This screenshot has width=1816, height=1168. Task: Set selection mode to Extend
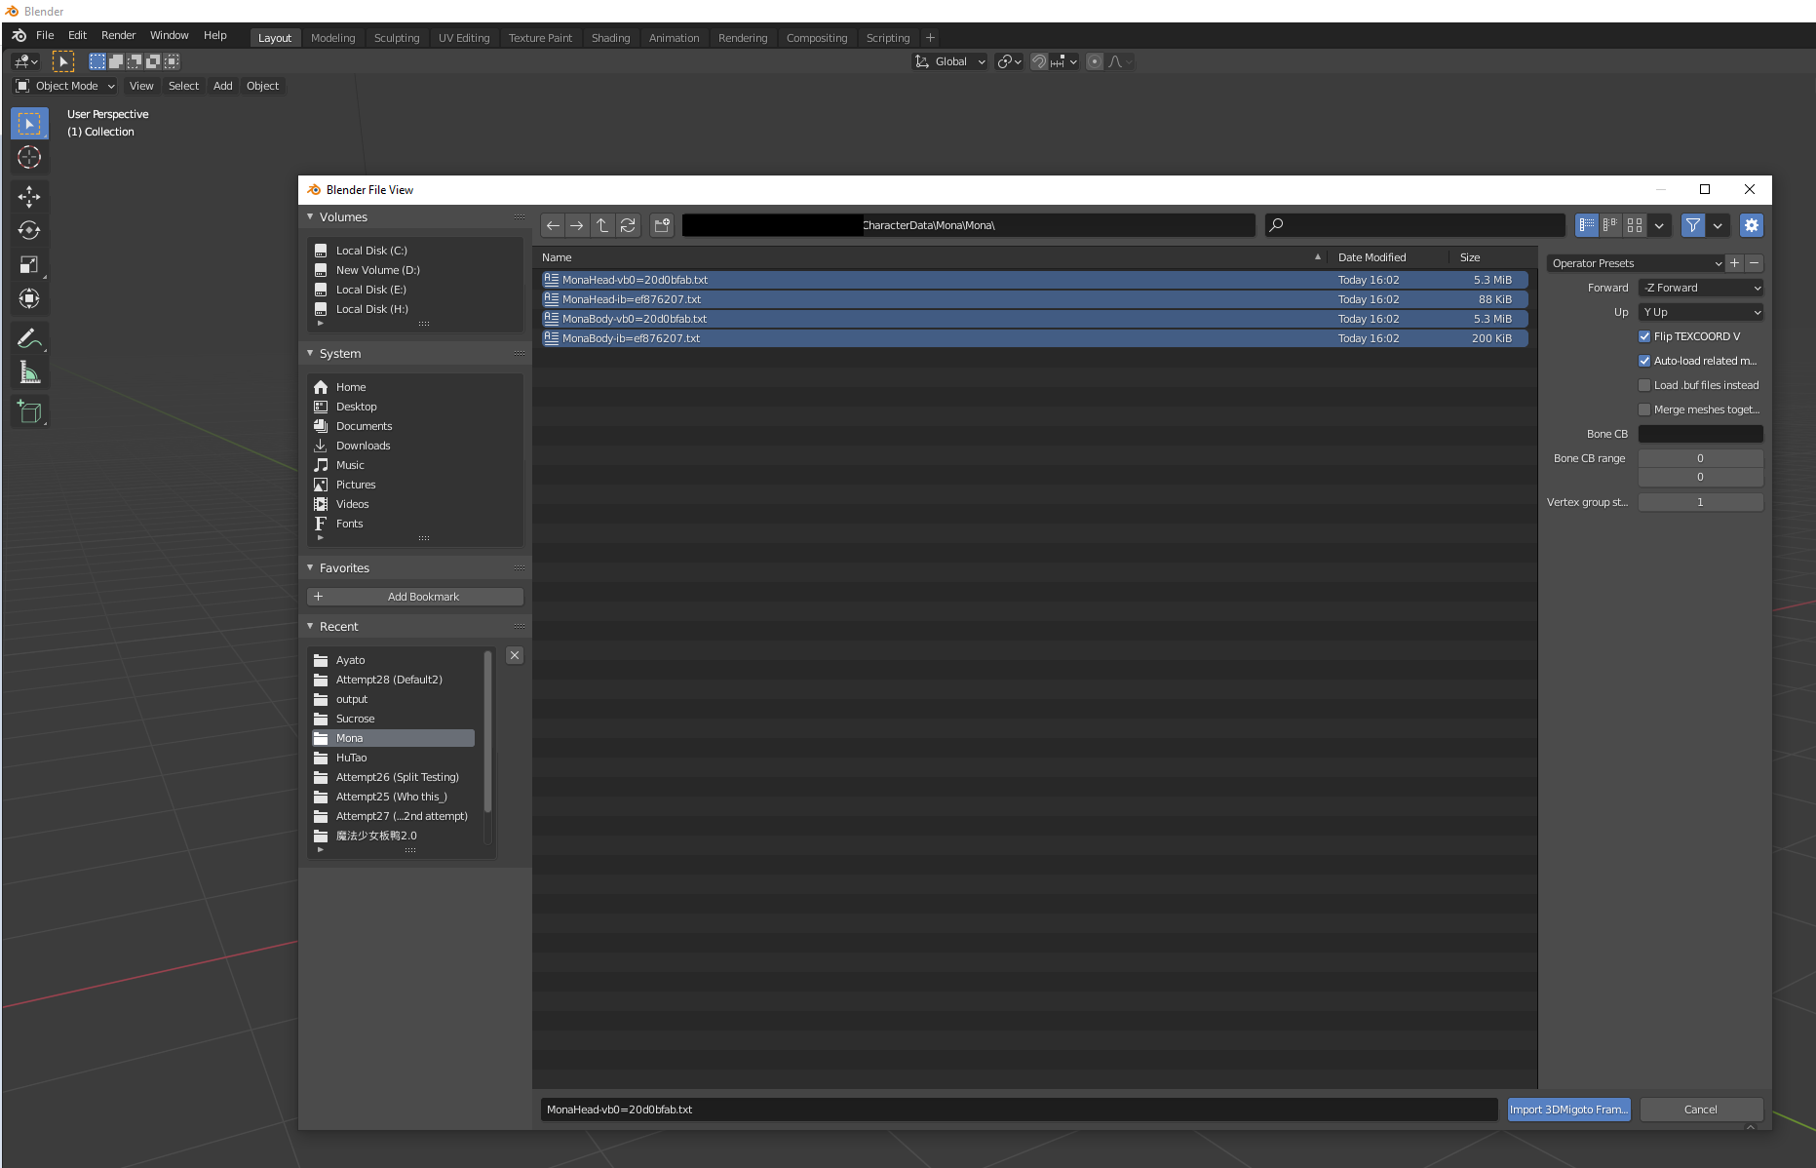116,61
